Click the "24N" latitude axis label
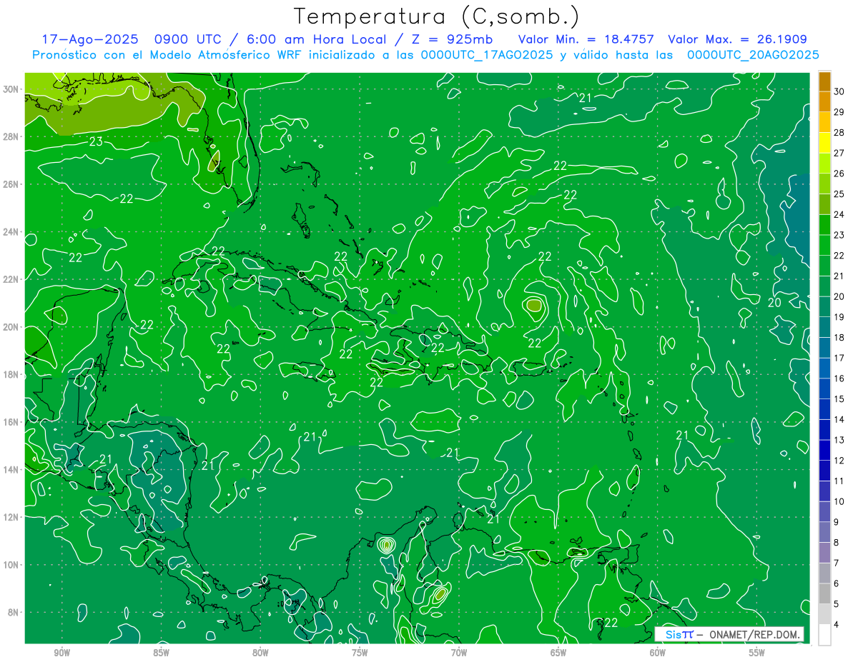Viewport: 858px width, 662px height. click(x=11, y=232)
